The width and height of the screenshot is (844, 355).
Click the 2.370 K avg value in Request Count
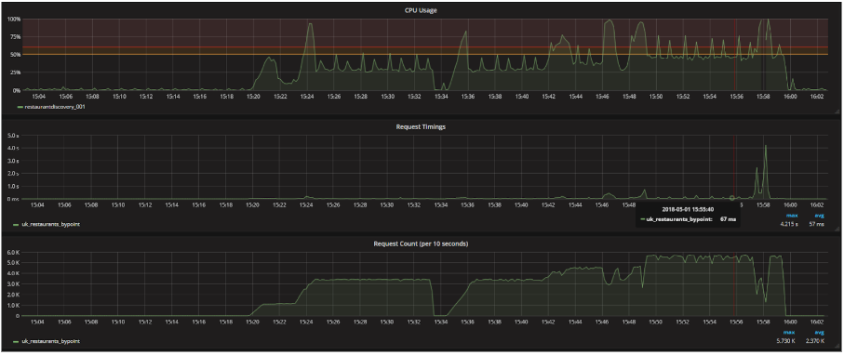[x=814, y=341]
